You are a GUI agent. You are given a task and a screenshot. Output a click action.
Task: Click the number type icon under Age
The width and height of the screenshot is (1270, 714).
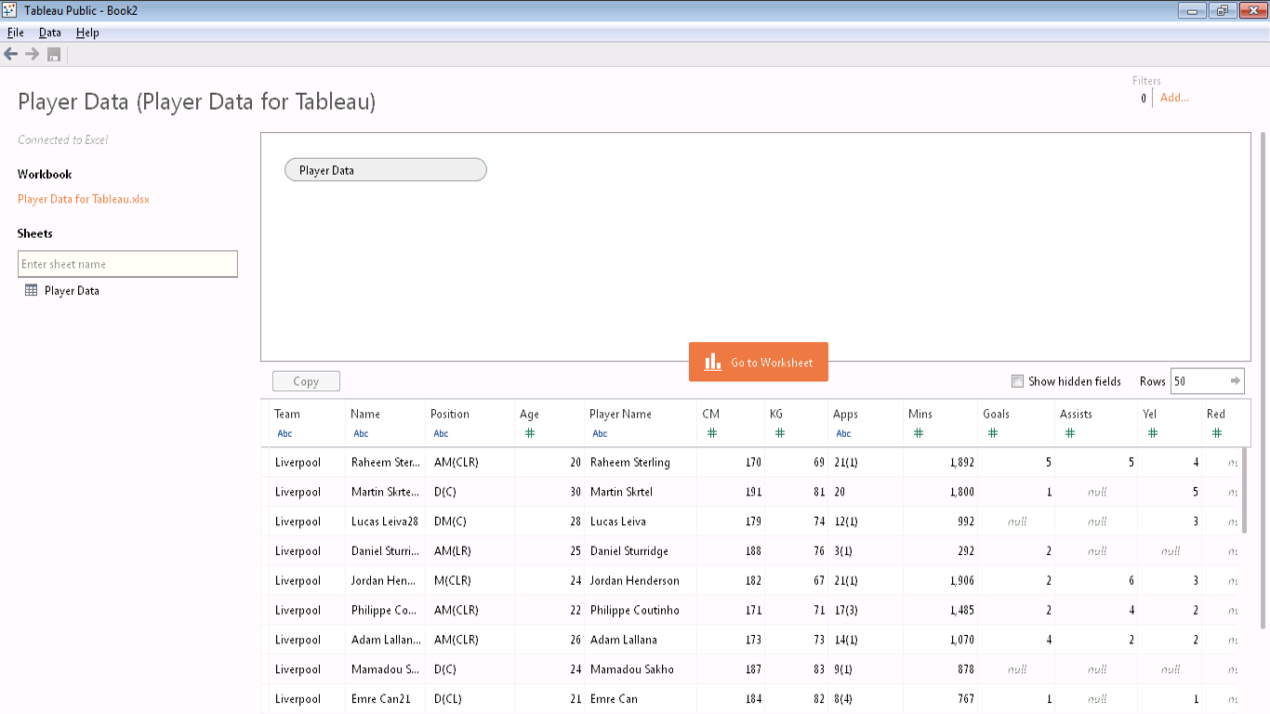click(x=529, y=433)
